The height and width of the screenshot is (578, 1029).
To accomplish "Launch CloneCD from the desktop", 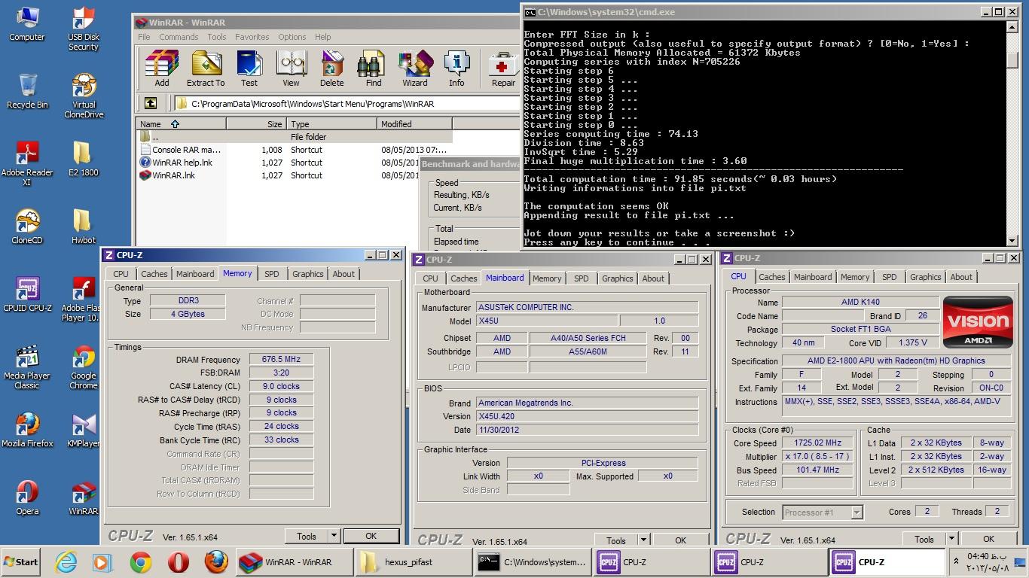I will tap(27, 227).
